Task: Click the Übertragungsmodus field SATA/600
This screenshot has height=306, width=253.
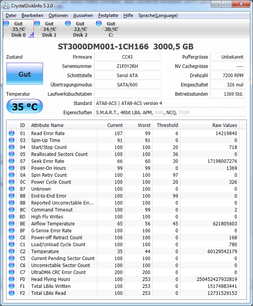Action: 127,85
